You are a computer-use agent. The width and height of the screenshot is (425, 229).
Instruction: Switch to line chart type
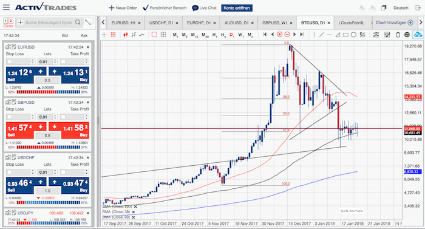point(141,35)
